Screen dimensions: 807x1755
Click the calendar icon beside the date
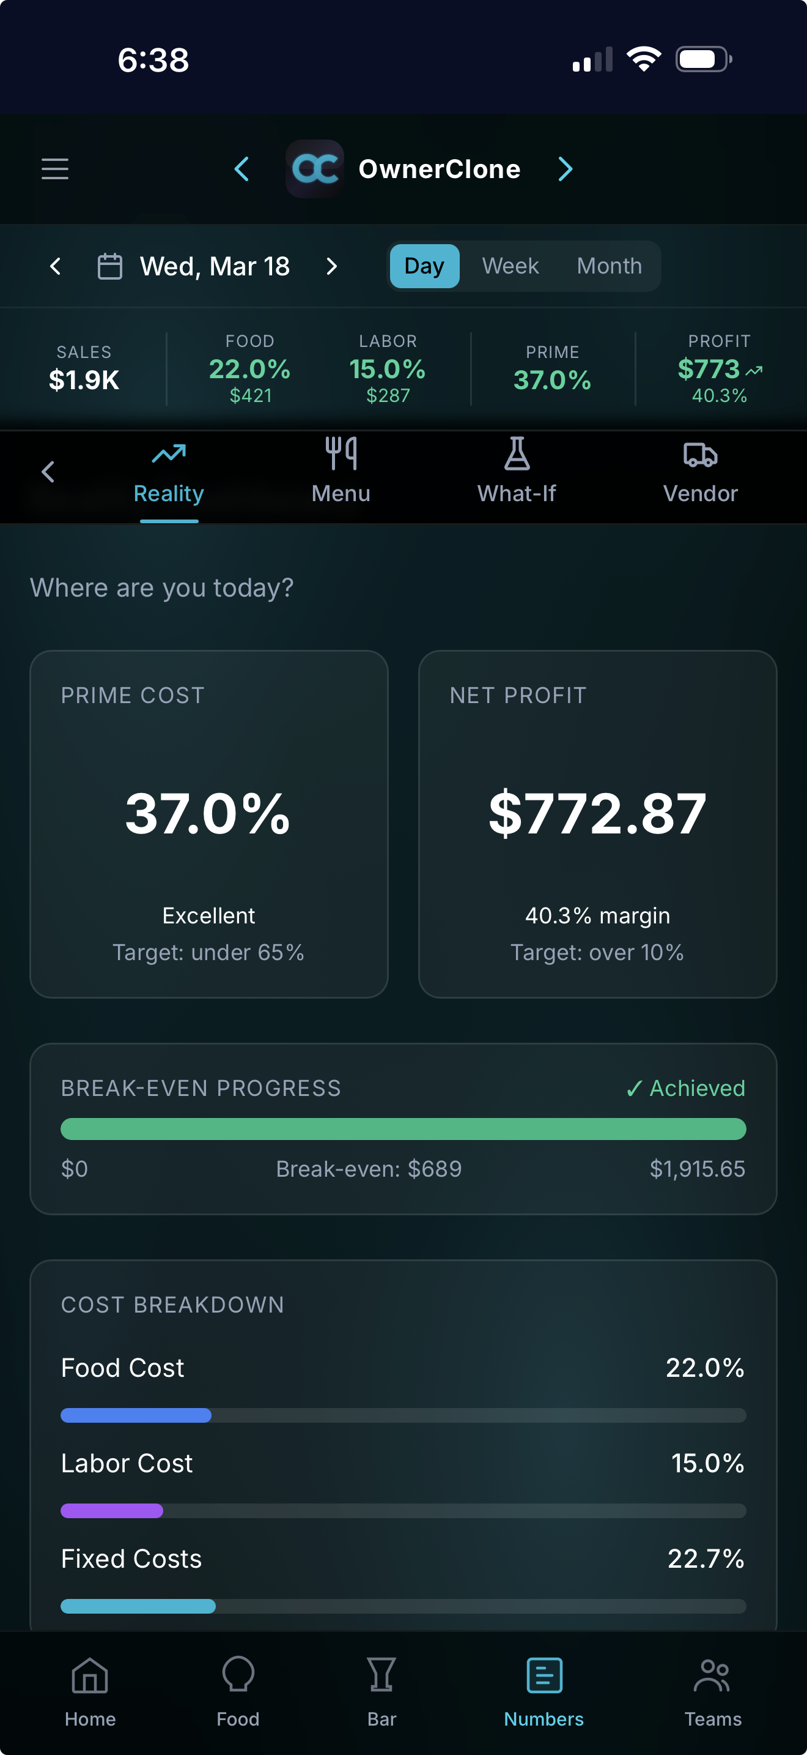click(110, 266)
